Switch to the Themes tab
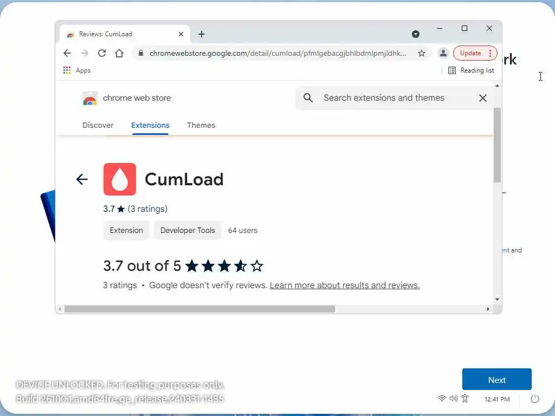 201,125
